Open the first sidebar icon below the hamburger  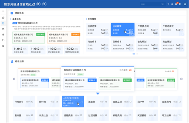[3, 18]
